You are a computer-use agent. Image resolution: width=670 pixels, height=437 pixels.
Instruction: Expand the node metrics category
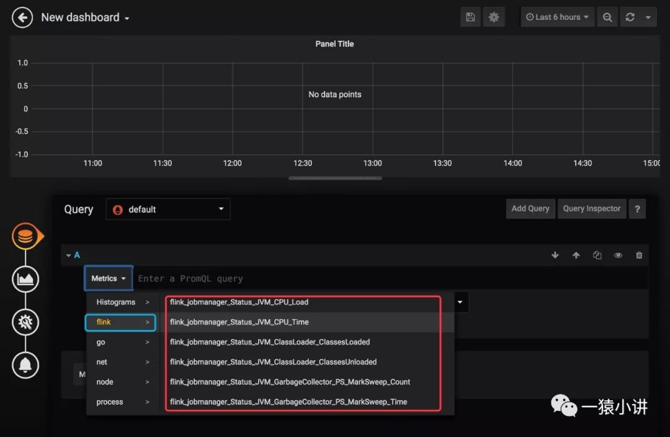[x=122, y=382]
